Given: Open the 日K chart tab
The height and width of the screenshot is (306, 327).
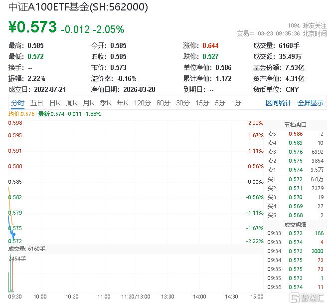Looking at the screenshot, I should tap(55, 103).
